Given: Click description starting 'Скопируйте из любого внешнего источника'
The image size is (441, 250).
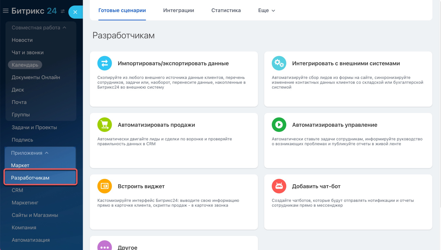Looking at the screenshot, I should point(172,82).
